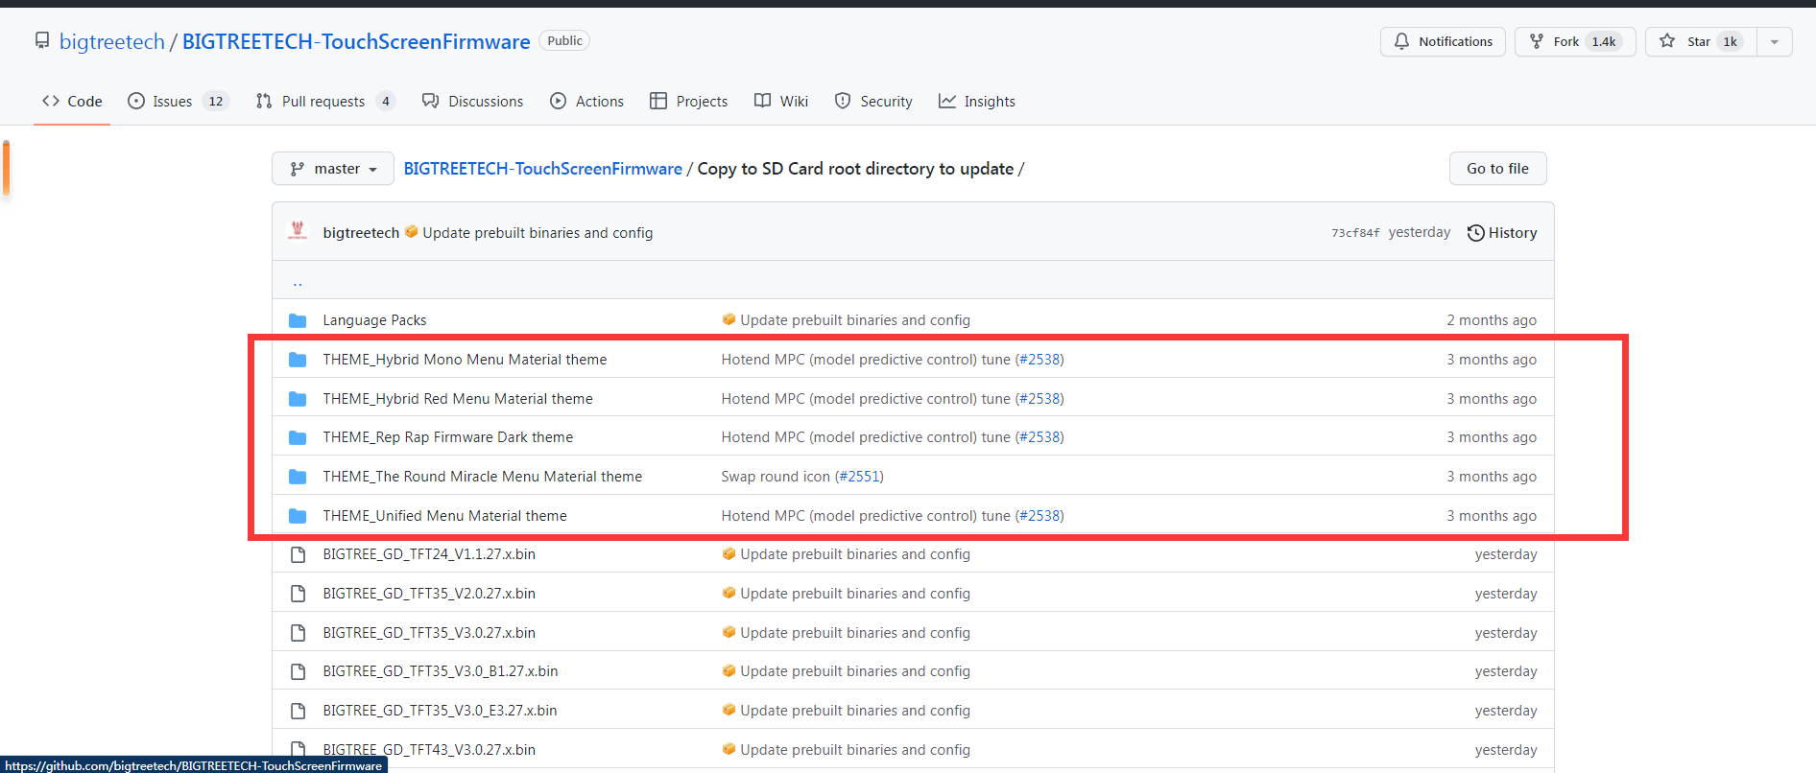Click the Star icon button
The image size is (1816, 773).
(x=1667, y=41)
